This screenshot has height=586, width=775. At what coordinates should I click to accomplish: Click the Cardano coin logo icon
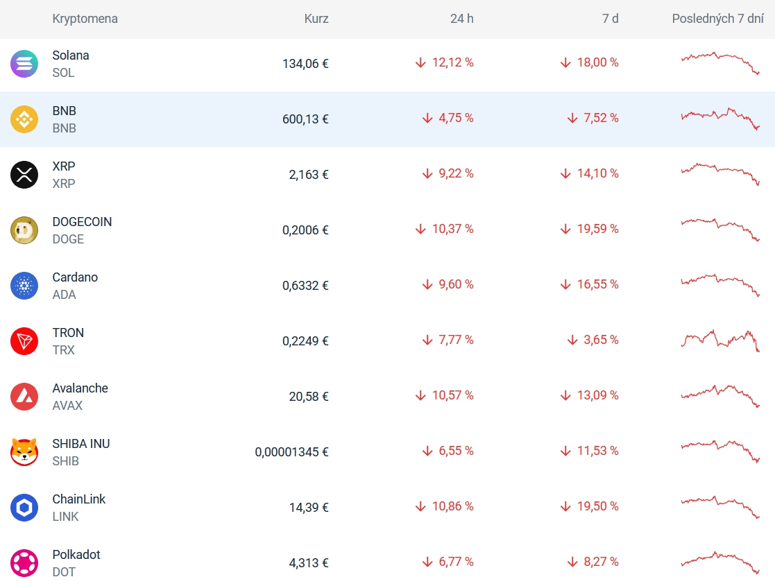[x=24, y=286]
